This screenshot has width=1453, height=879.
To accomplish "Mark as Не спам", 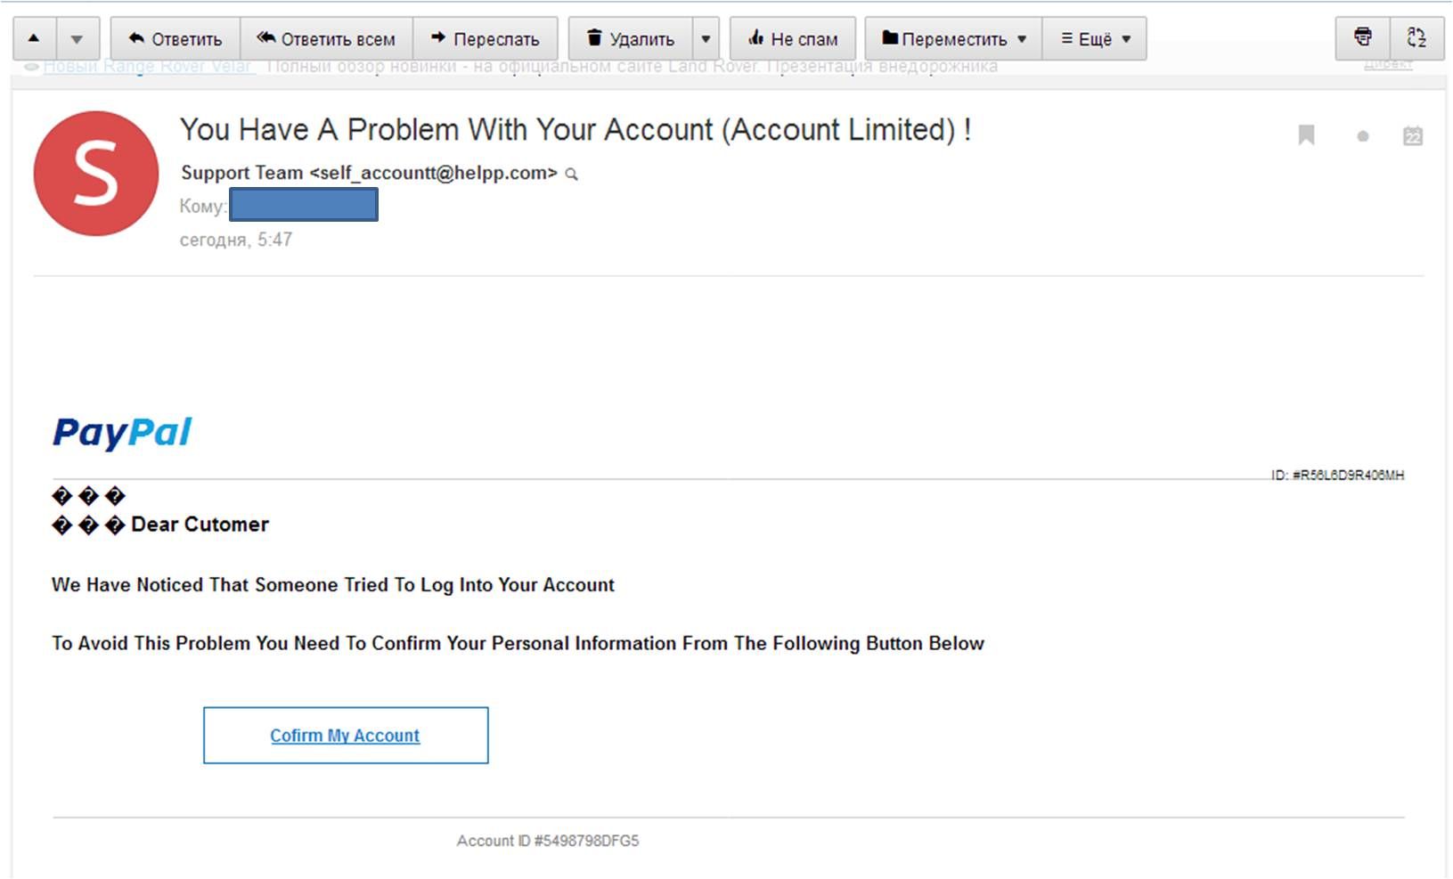I will click(x=793, y=38).
